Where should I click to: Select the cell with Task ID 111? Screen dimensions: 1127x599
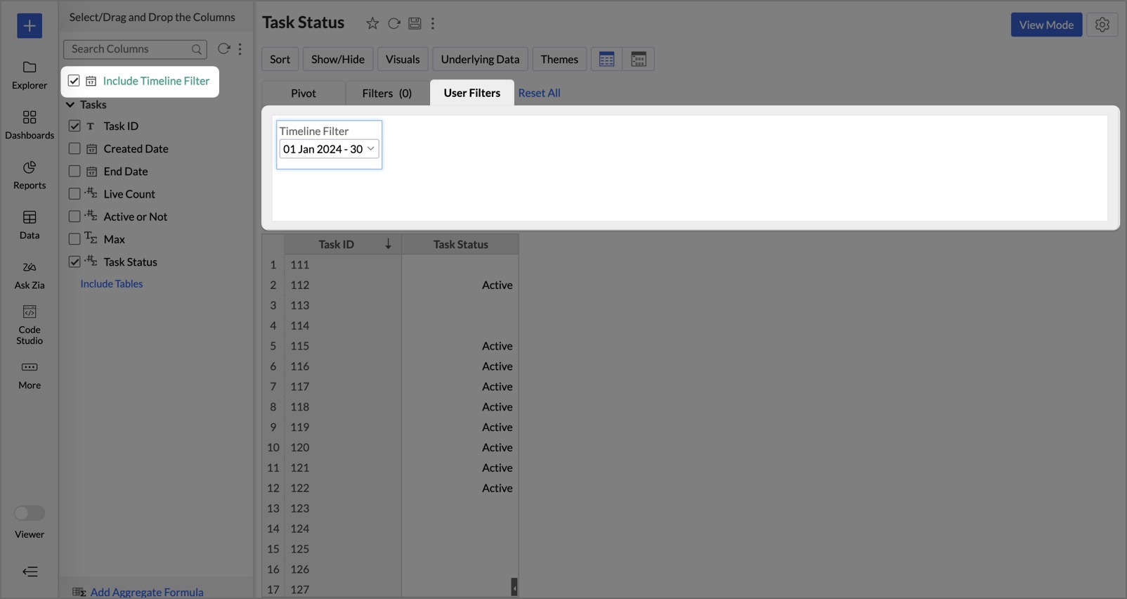pyautogui.click(x=343, y=264)
